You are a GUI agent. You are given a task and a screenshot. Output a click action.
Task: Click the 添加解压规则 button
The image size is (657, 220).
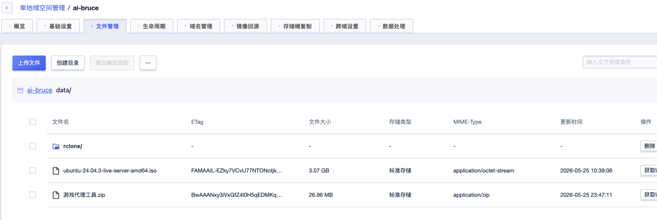point(113,62)
